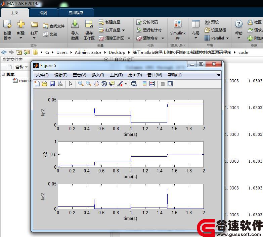The image size is (263, 237).
Task: Click Save Figure icon in Figure 5 toolbar
Action: pos(52,84)
